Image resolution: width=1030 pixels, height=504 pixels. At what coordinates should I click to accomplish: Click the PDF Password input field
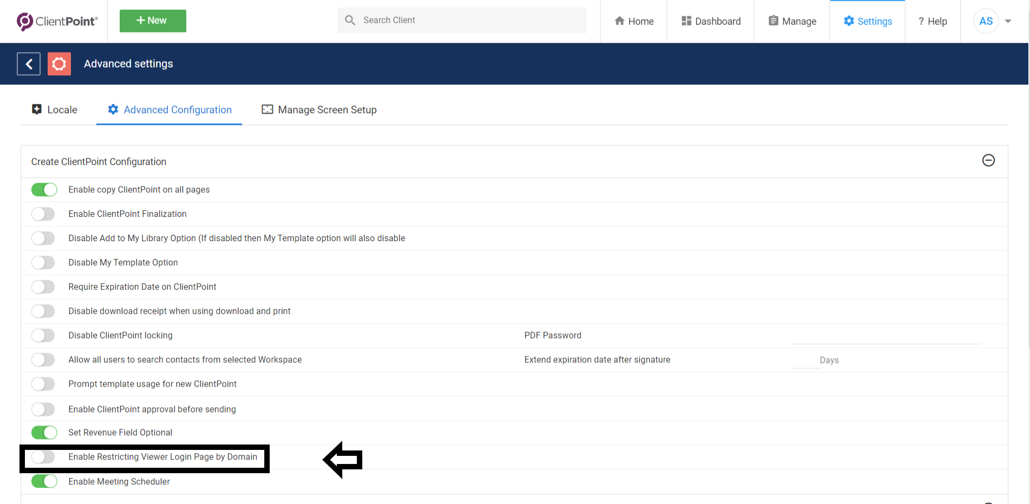click(886, 336)
